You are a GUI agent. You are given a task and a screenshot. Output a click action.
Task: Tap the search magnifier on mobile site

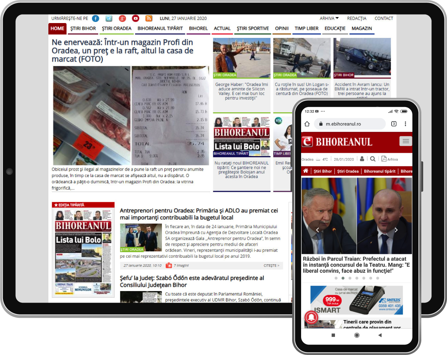373,159
